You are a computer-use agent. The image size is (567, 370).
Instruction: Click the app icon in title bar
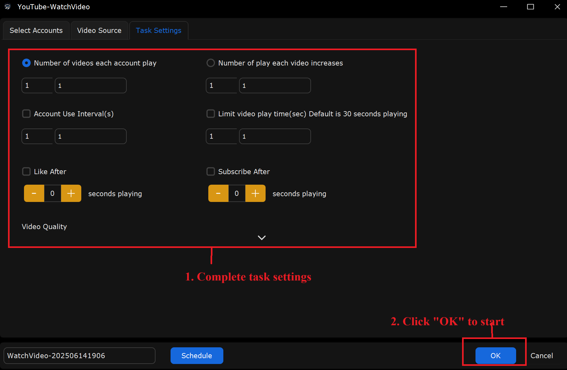click(8, 7)
